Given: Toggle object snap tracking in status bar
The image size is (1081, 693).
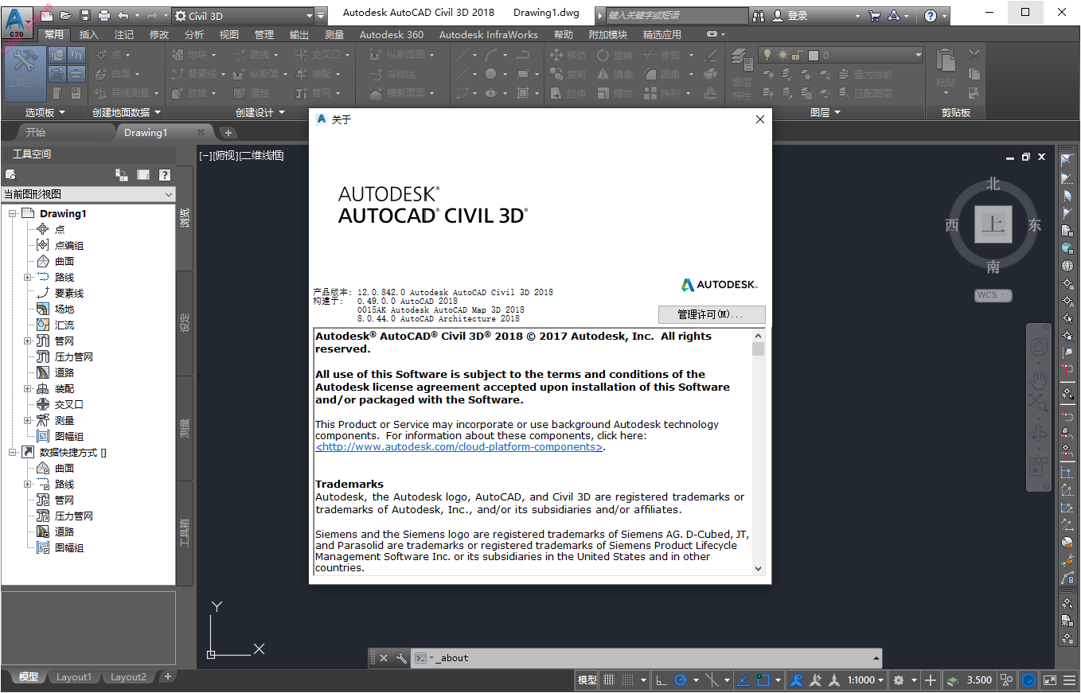Looking at the screenshot, I should [743, 680].
